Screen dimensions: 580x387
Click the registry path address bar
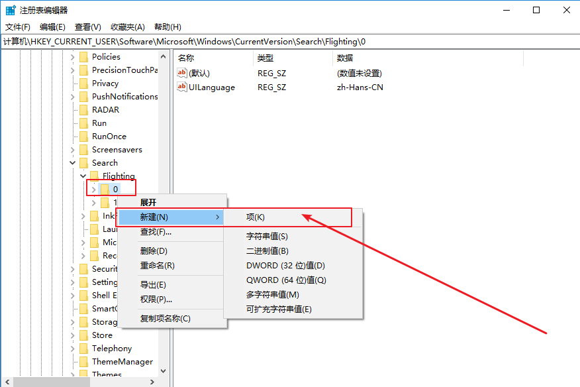point(290,41)
